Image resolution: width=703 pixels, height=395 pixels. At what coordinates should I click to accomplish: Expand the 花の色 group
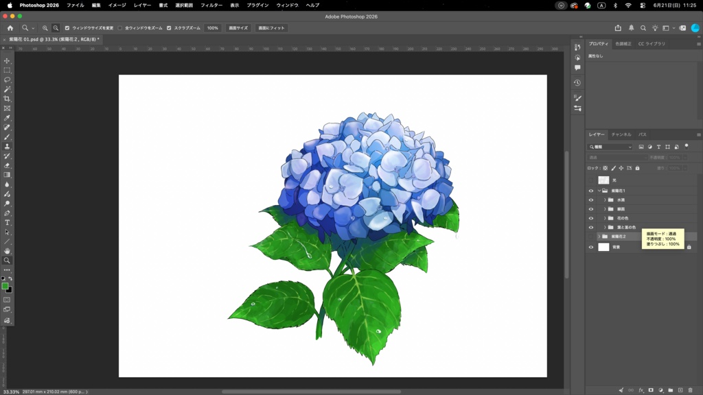(x=605, y=218)
